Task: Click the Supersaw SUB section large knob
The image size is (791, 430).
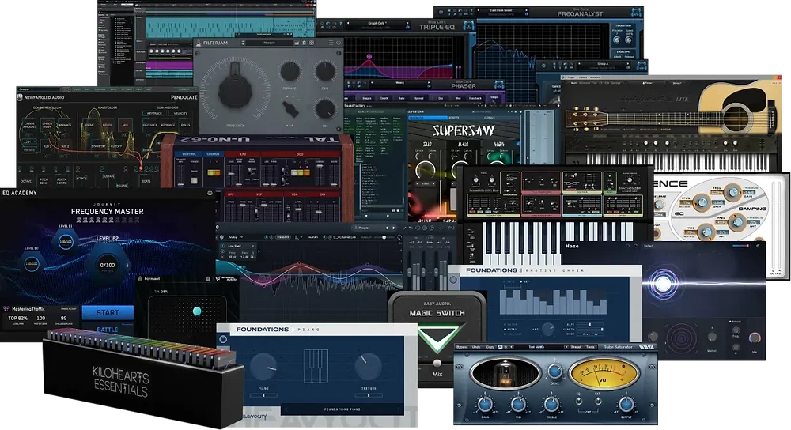Action: coord(426,171)
